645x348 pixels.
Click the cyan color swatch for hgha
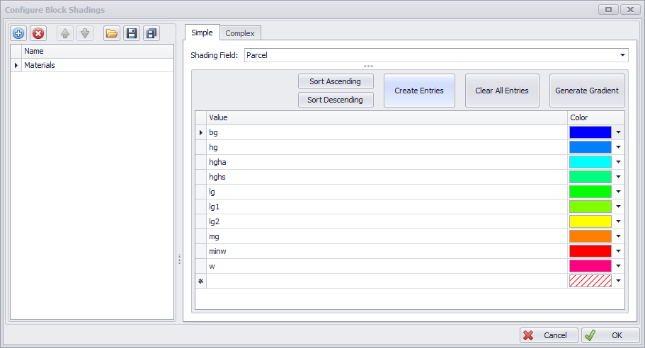[590, 162]
